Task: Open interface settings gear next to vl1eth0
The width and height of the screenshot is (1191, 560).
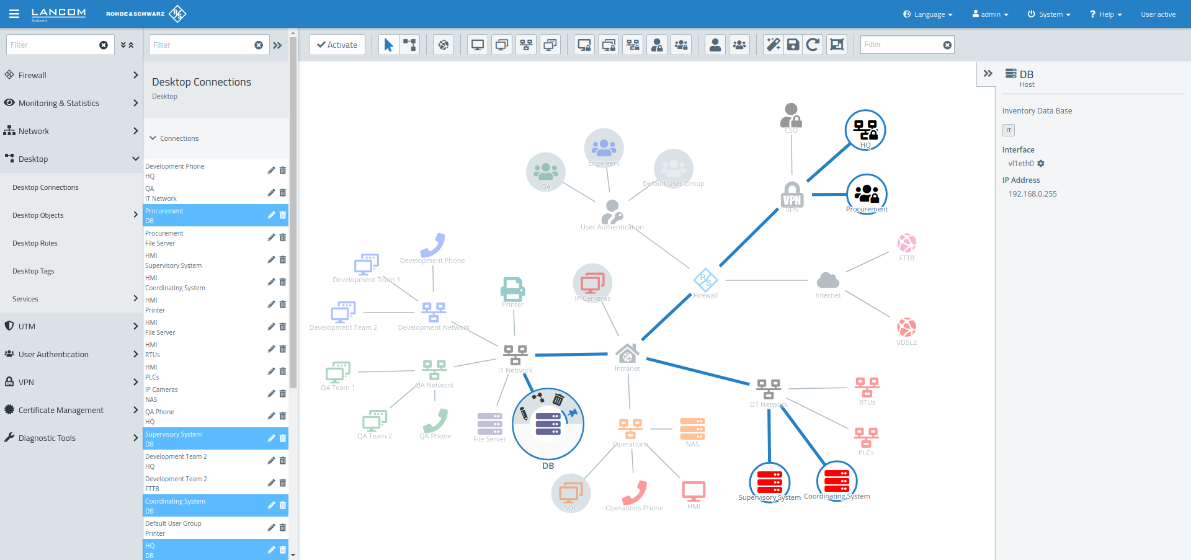Action: (1042, 163)
